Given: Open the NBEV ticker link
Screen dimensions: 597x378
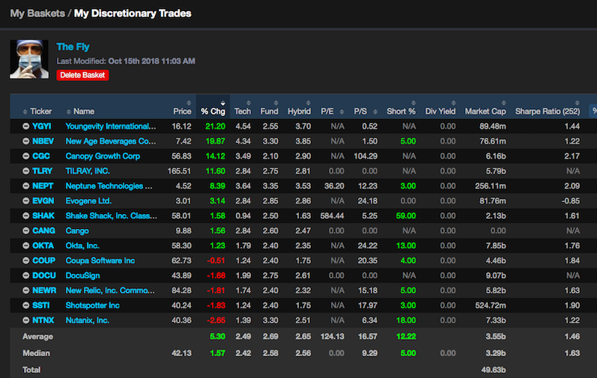Looking at the screenshot, I should pyautogui.click(x=43, y=141).
